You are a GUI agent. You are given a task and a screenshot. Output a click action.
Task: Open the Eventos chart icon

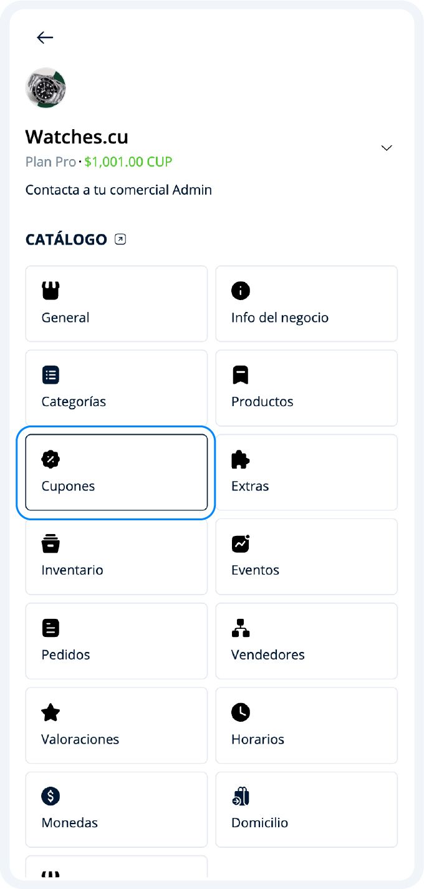(241, 543)
